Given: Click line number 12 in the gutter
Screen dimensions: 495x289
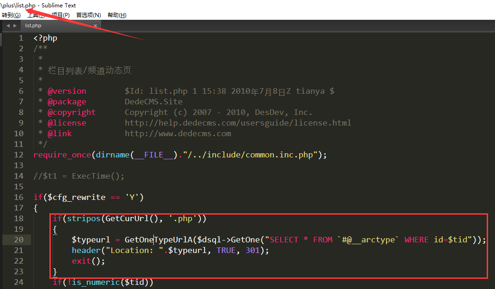Looking at the screenshot, I should point(18,155).
